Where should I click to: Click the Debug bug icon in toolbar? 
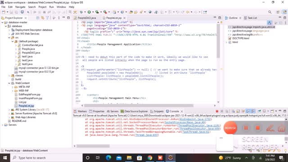tap(81, 12)
